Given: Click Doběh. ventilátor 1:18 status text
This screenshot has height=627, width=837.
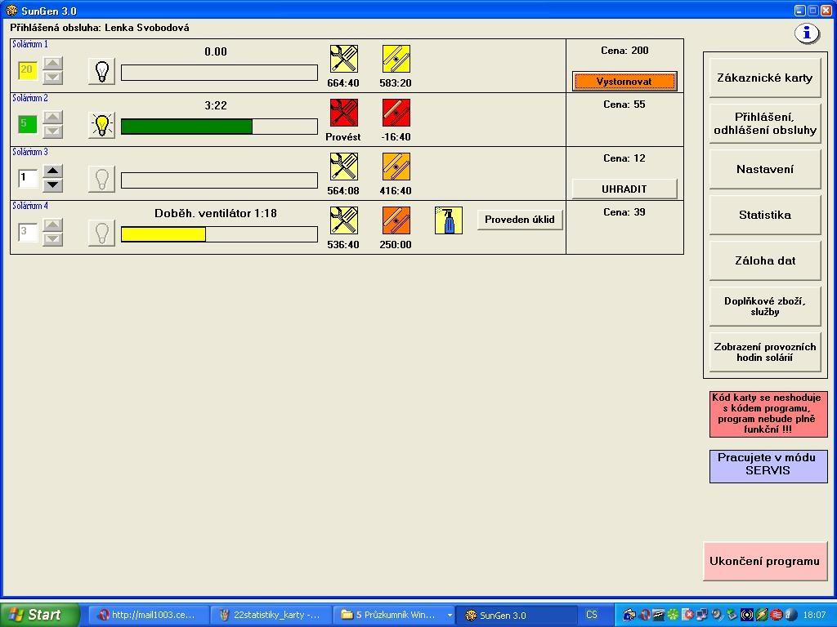Looking at the screenshot, I should (x=216, y=213).
